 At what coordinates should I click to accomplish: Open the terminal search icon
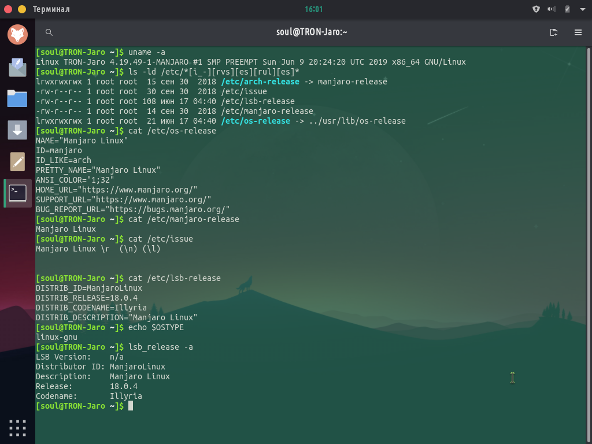click(x=49, y=32)
